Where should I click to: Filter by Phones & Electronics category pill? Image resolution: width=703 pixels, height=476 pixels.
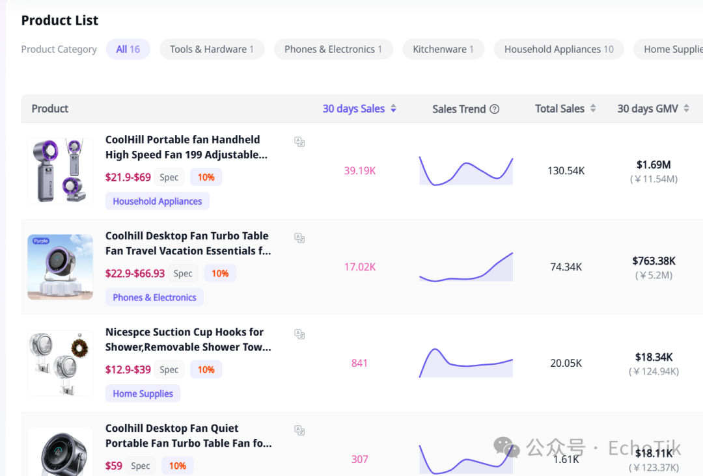point(333,49)
